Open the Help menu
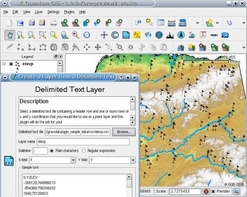 82,12
